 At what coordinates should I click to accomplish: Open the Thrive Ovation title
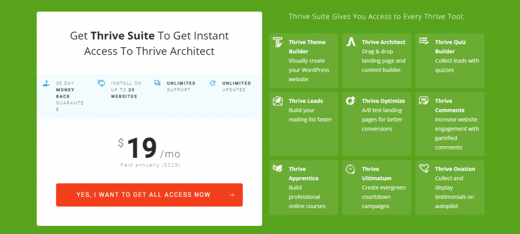click(455, 169)
